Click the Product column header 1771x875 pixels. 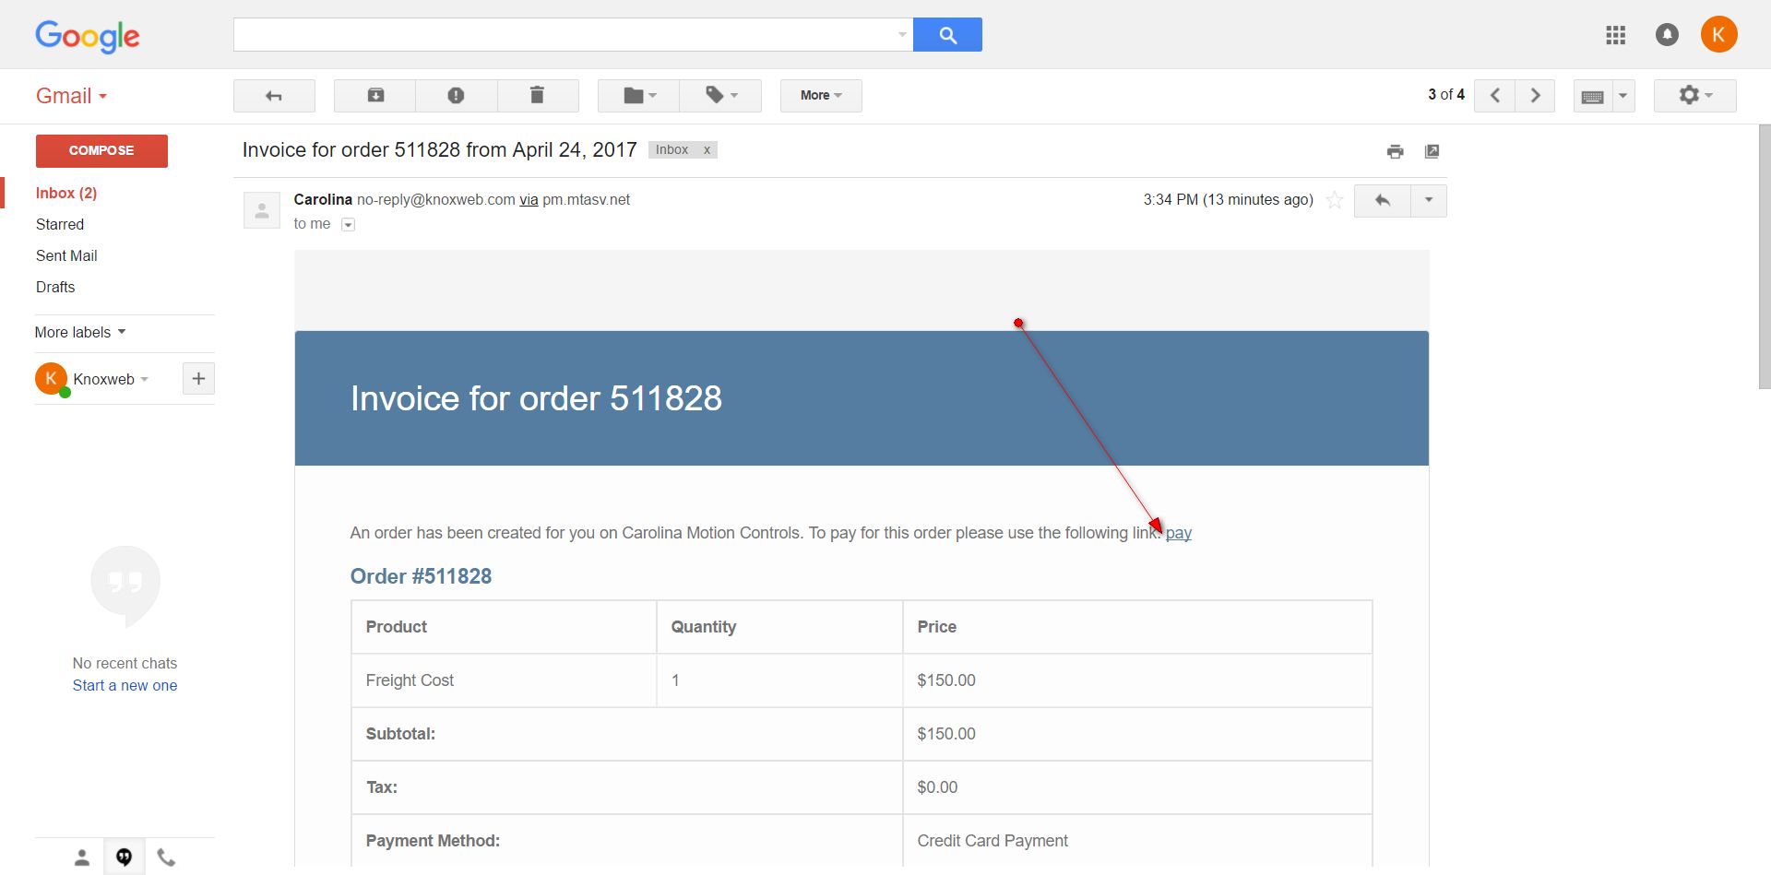[504, 627]
